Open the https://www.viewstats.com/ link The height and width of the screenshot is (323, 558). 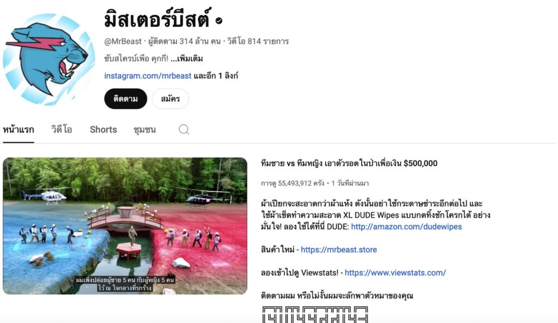[395, 273]
